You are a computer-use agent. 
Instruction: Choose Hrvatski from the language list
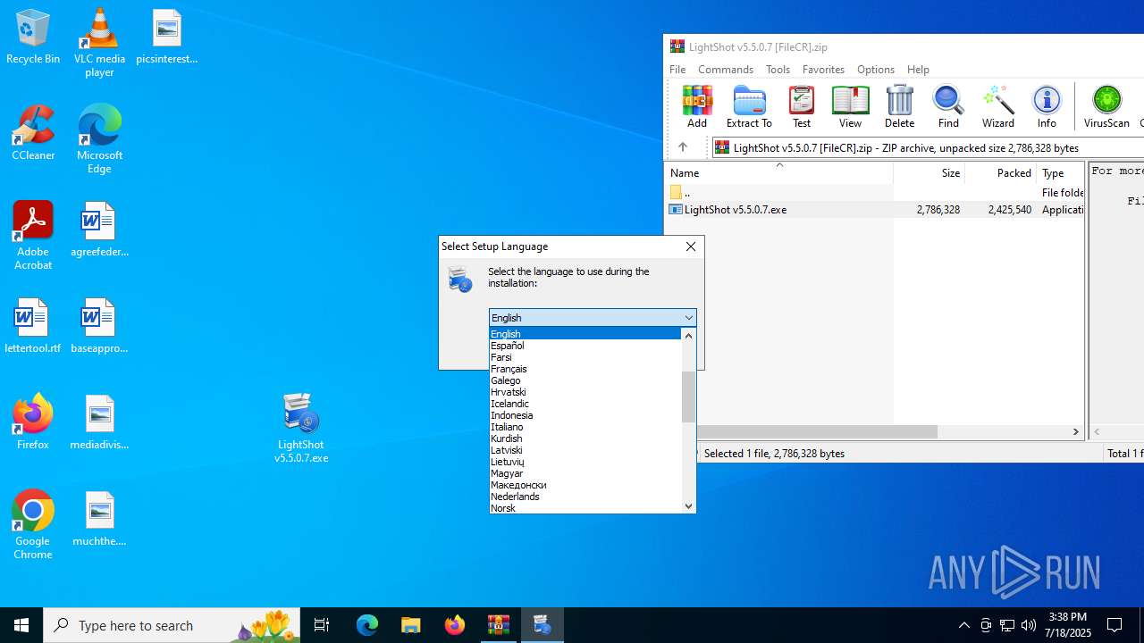(585, 392)
